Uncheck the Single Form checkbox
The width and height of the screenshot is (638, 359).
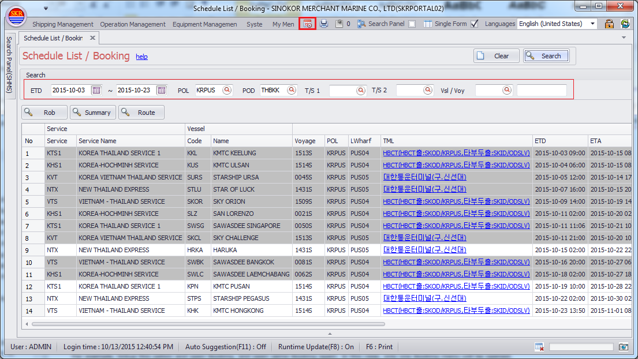tap(475, 24)
